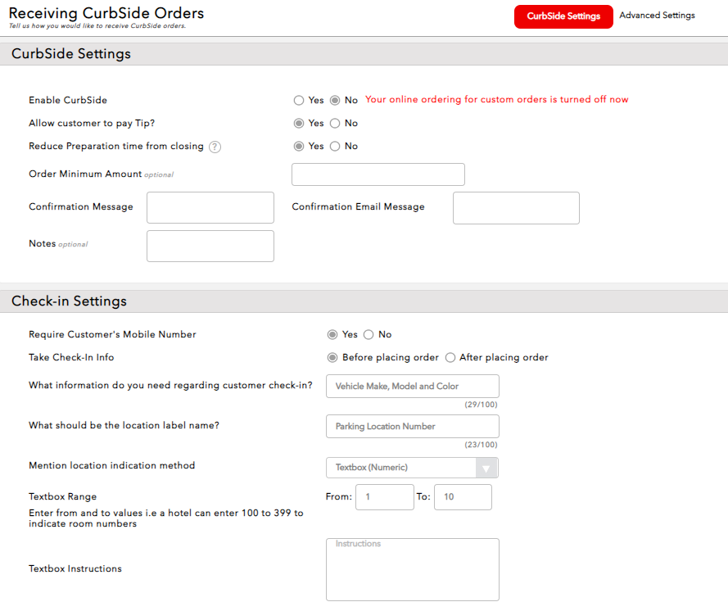Choose No for Allow customer to pay Tip
Image resolution: width=728 pixels, height=611 pixels.
point(335,123)
